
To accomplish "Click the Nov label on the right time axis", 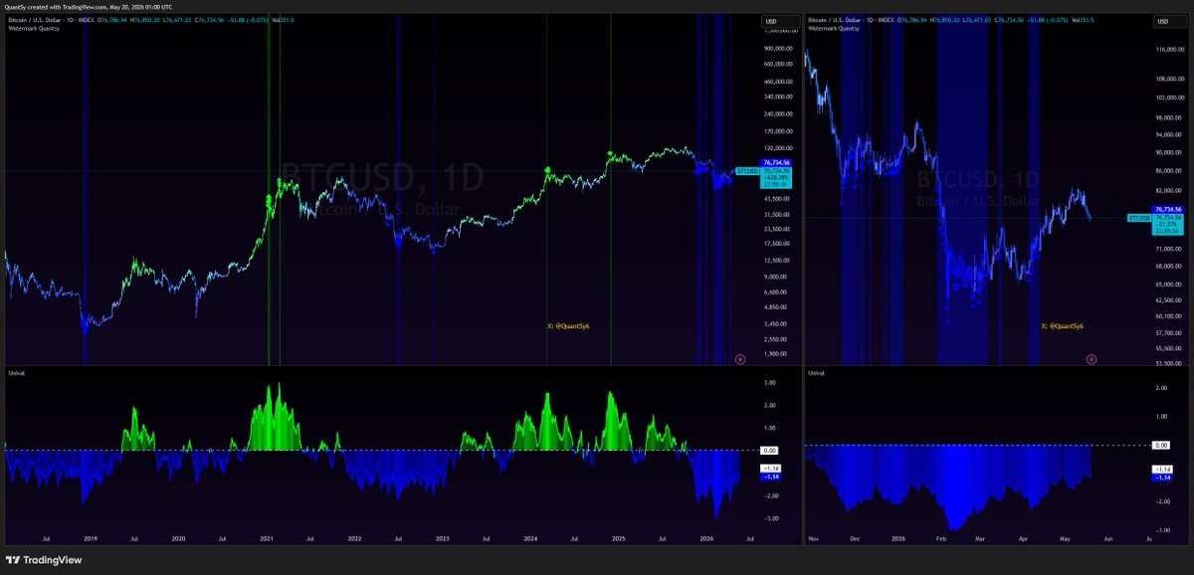I will (x=812, y=538).
